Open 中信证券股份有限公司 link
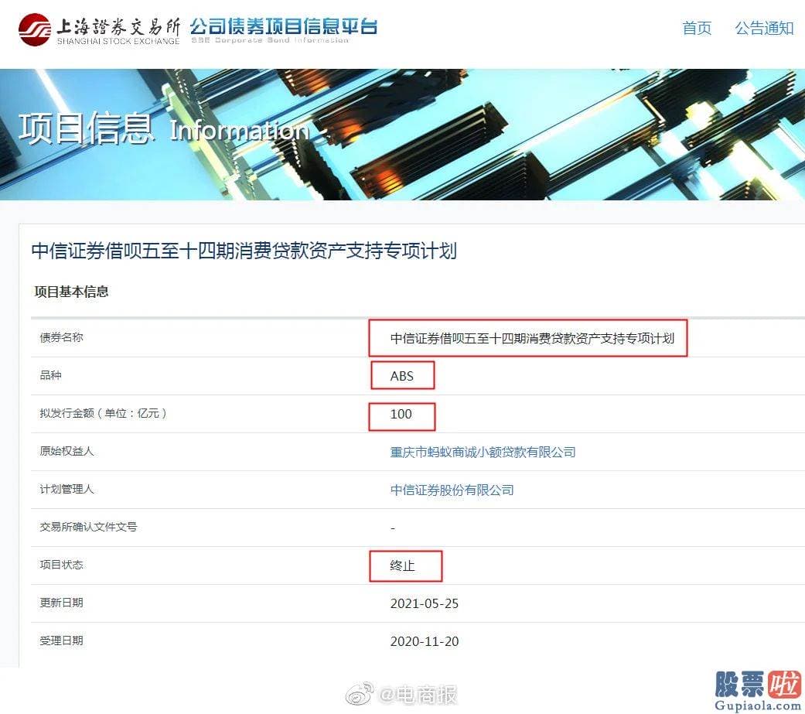This screenshot has width=805, height=714. (452, 490)
